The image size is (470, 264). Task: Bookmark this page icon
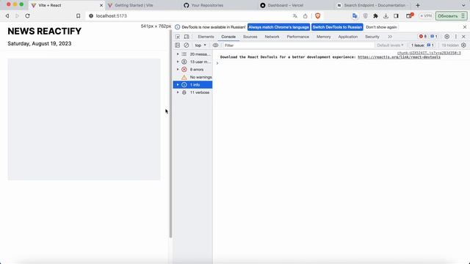(79, 16)
